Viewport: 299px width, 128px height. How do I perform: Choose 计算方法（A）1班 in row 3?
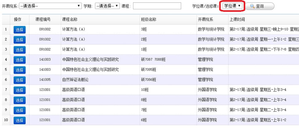19,50
